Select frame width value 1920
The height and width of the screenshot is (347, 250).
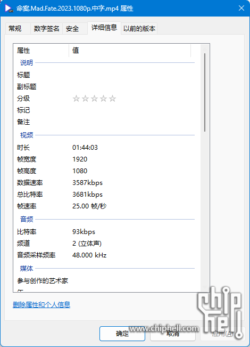[x=80, y=159]
